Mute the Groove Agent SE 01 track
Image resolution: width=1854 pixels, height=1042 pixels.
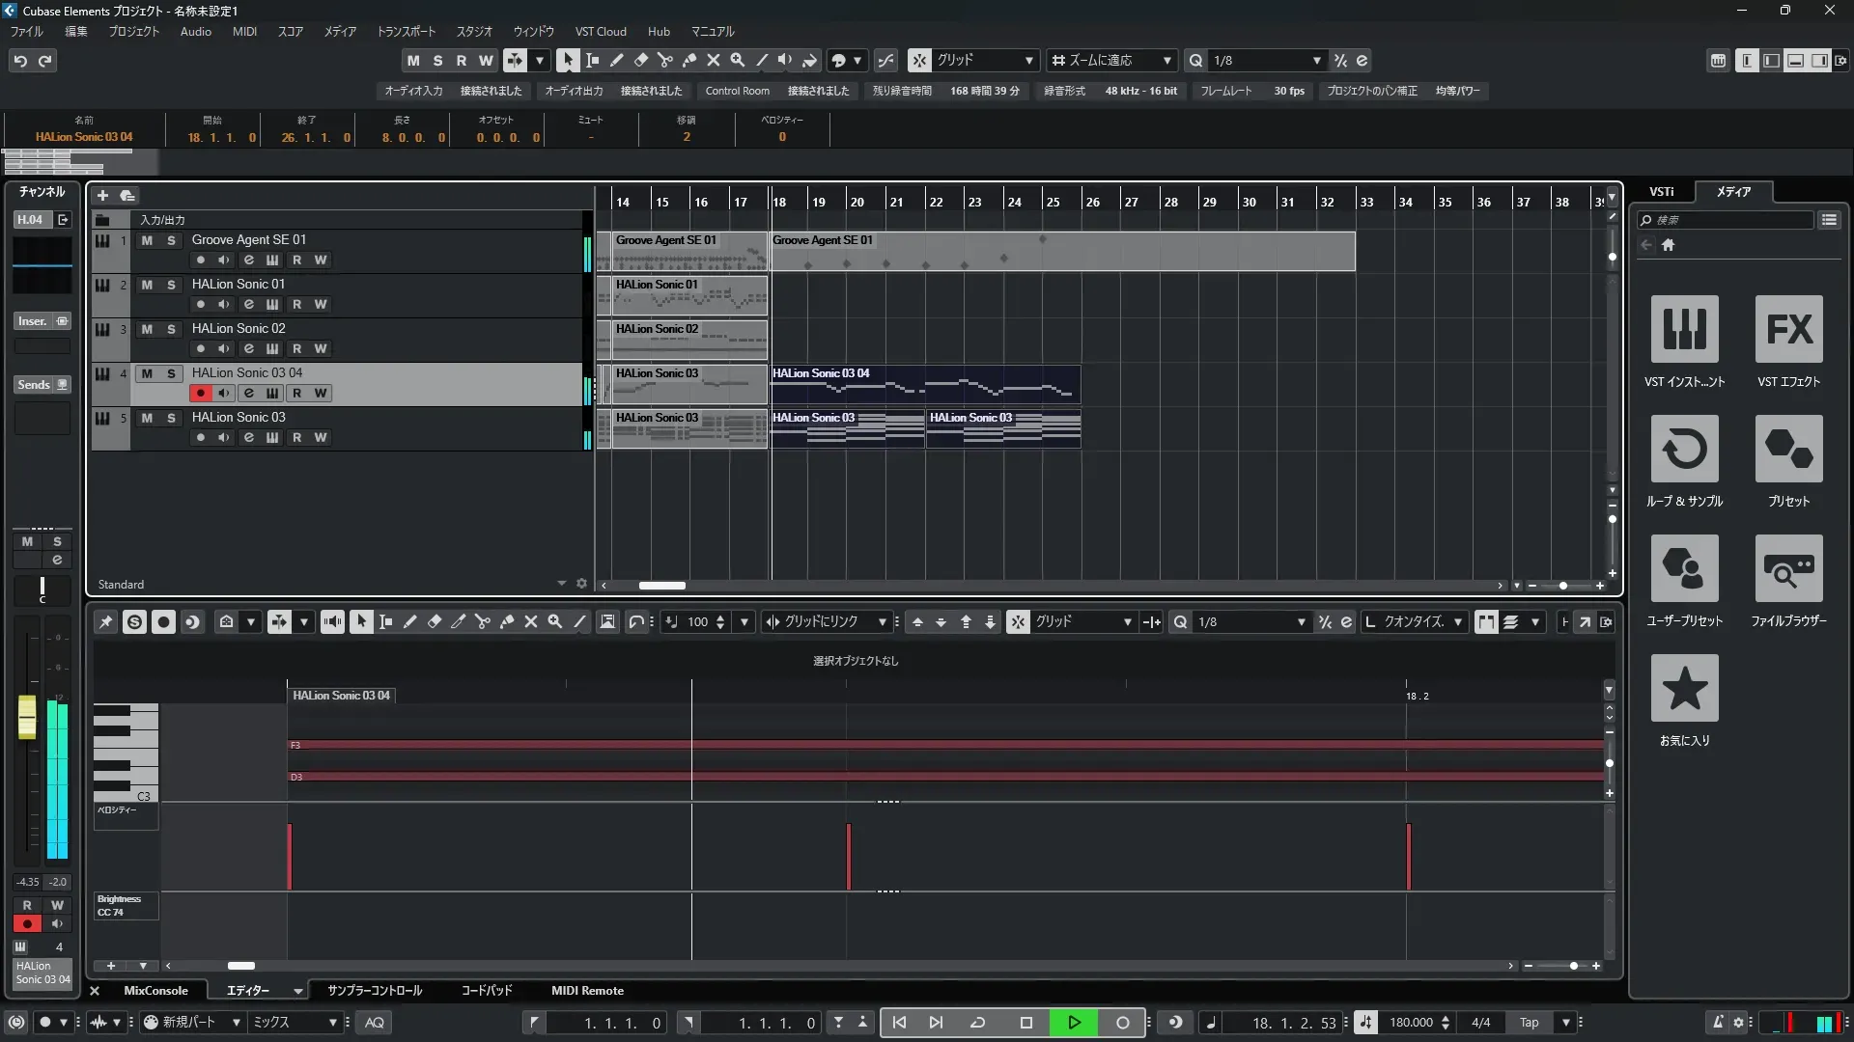pos(147,240)
